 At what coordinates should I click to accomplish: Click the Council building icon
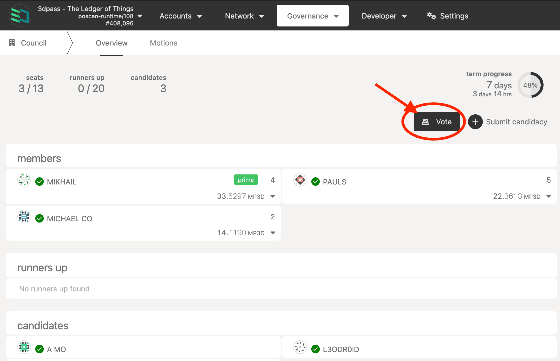click(12, 43)
